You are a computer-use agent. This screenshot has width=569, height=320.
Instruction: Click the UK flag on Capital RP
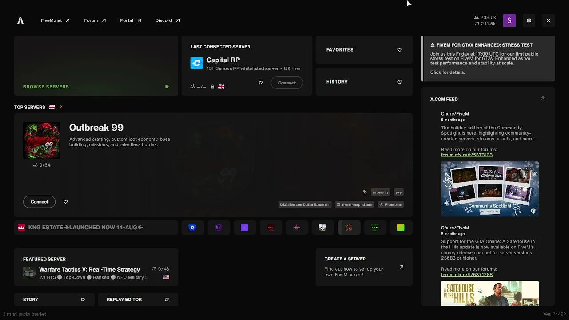point(221,87)
